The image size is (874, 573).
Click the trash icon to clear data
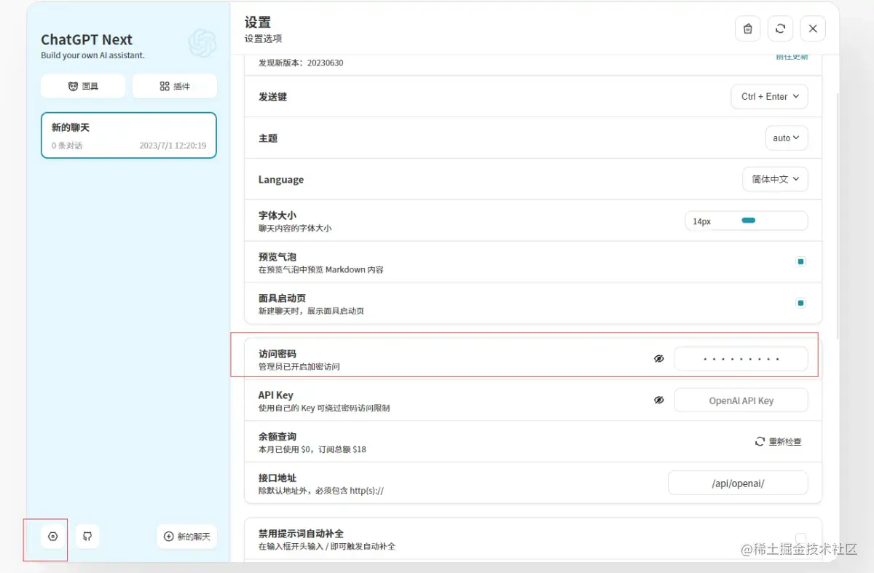coord(747,28)
